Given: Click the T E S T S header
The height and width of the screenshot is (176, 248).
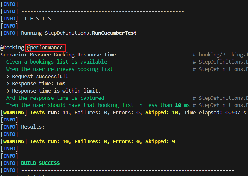Looking at the screenshot, I should point(37,19).
